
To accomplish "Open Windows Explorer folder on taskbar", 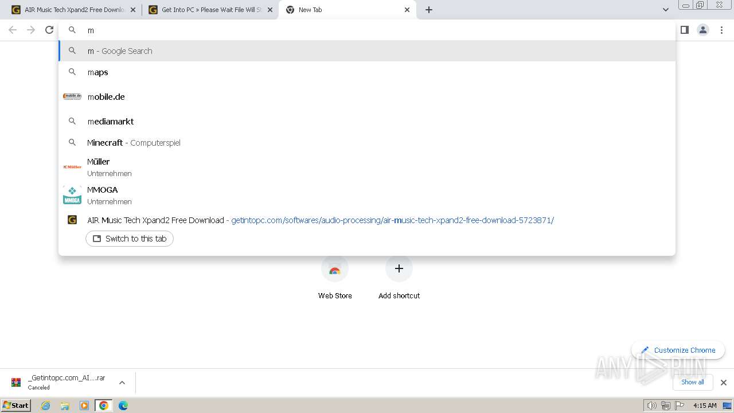I will point(65,406).
